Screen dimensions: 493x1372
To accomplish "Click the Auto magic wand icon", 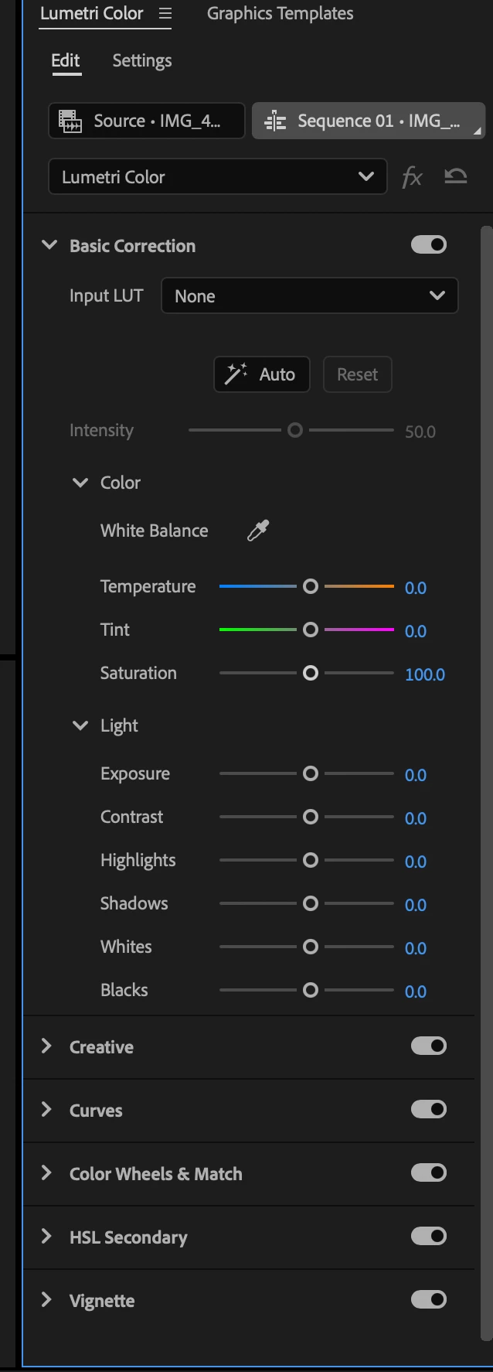I will tap(236, 374).
